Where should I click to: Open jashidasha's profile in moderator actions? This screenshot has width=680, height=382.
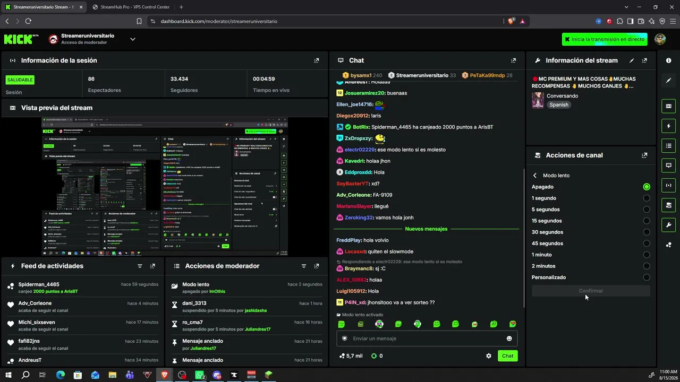[256, 310]
